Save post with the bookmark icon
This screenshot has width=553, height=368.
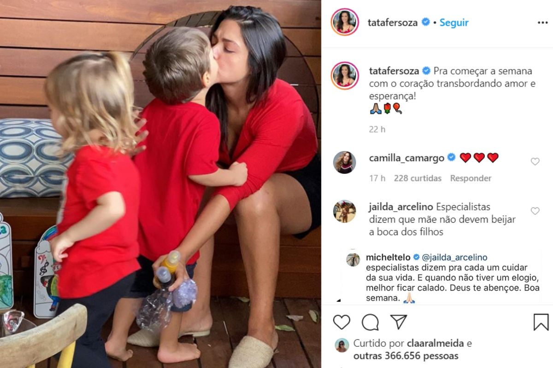541,322
